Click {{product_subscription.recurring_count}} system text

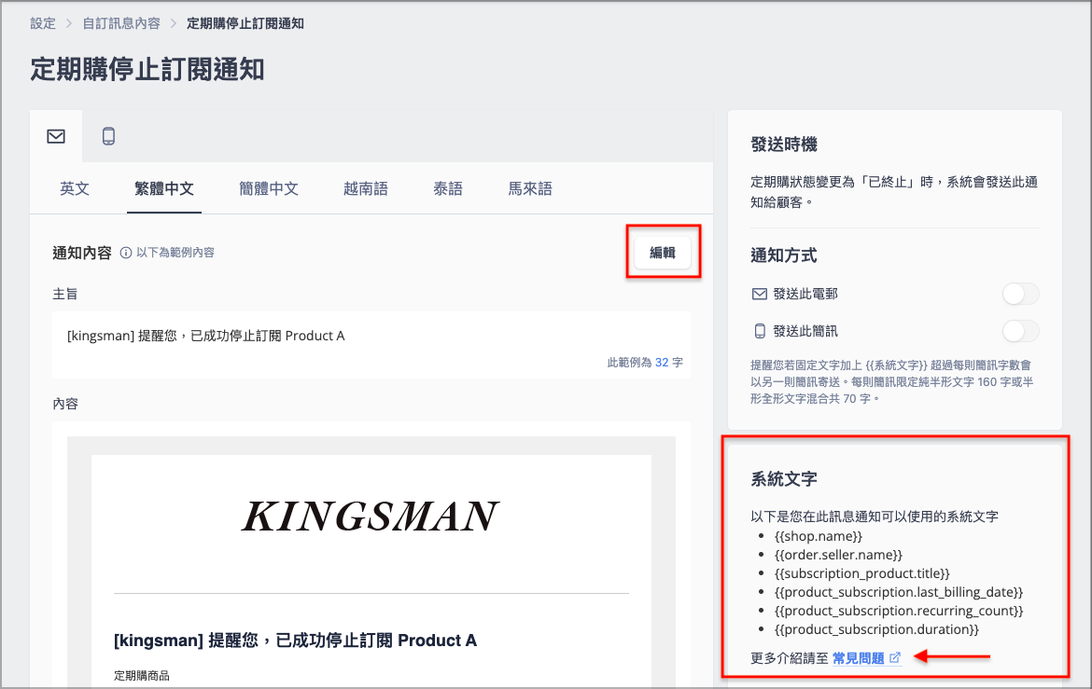pyautogui.click(x=899, y=611)
